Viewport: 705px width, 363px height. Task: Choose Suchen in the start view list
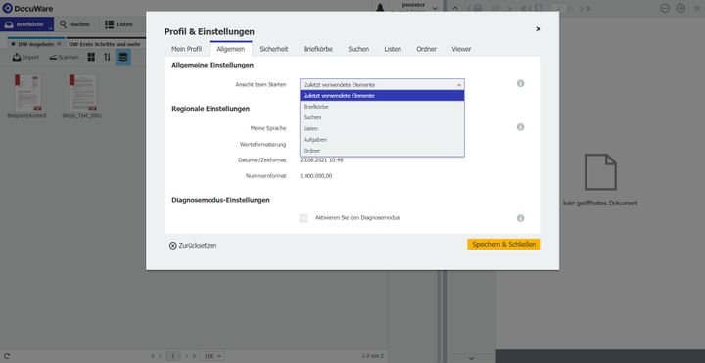pyautogui.click(x=382, y=117)
